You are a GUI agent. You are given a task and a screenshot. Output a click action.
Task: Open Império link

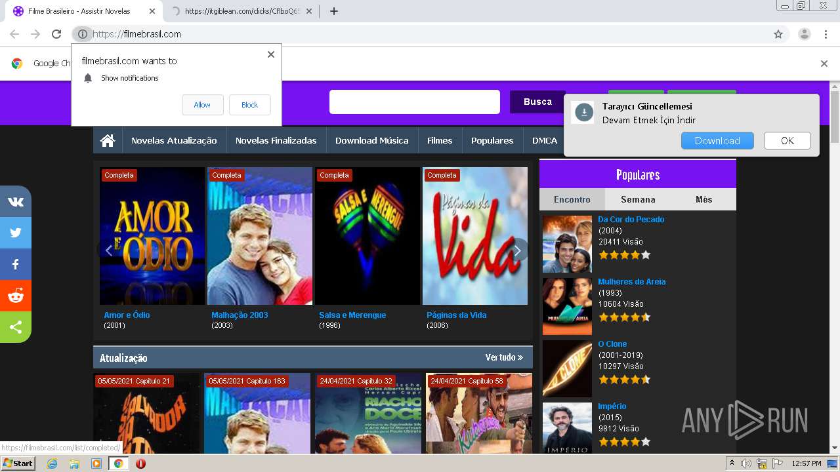[612, 406]
